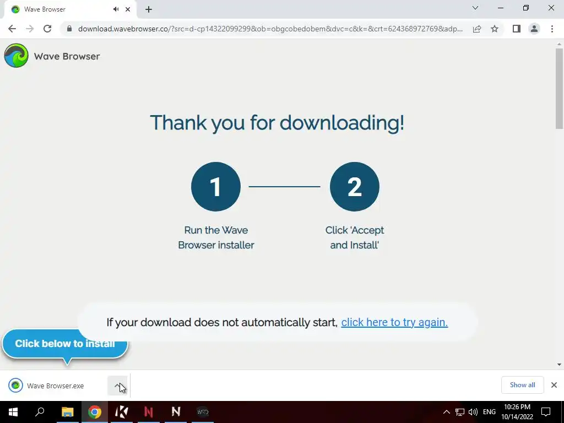This screenshot has width=564, height=423.
Task: Expand Wave Browser.exe download options chevron
Action: pyautogui.click(x=118, y=386)
